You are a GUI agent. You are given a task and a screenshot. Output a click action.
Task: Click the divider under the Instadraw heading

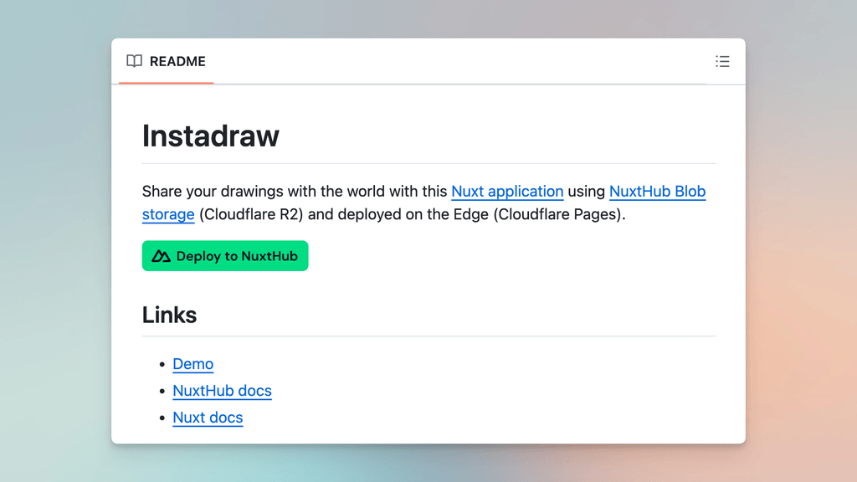tap(428, 160)
